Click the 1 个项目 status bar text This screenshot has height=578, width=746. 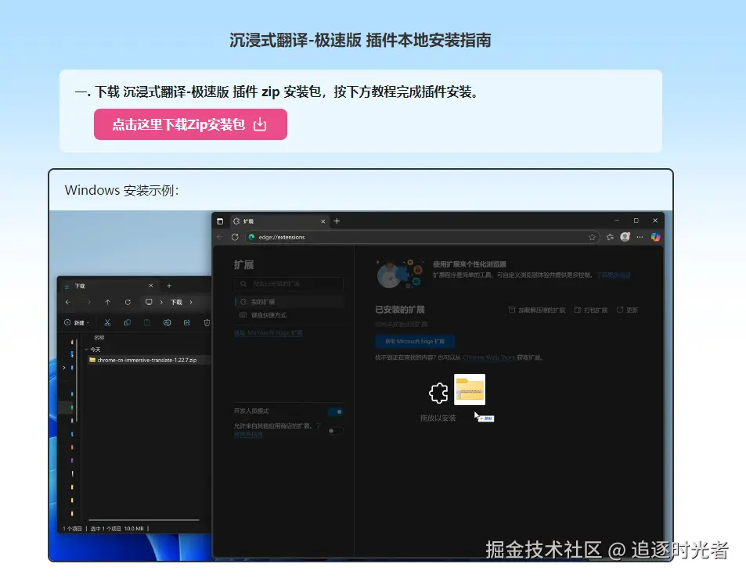[72, 529]
